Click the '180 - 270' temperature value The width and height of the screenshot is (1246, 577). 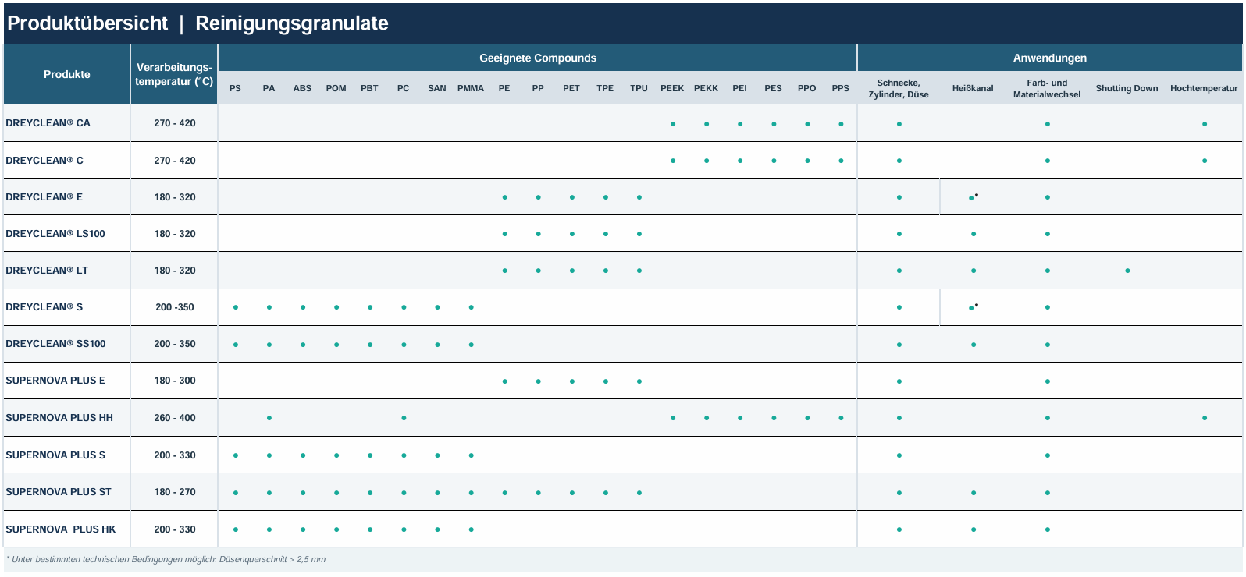(175, 492)
